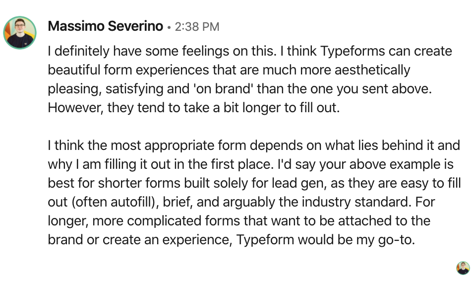This screenshot has height=282, width=476.
Task: Click the dot separator before the timestamp
Action: point(169,27)
